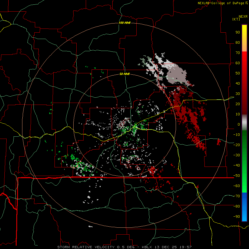Click the -70 kt label on color scale
249x249 pixels.
click(x=237, y=196)
